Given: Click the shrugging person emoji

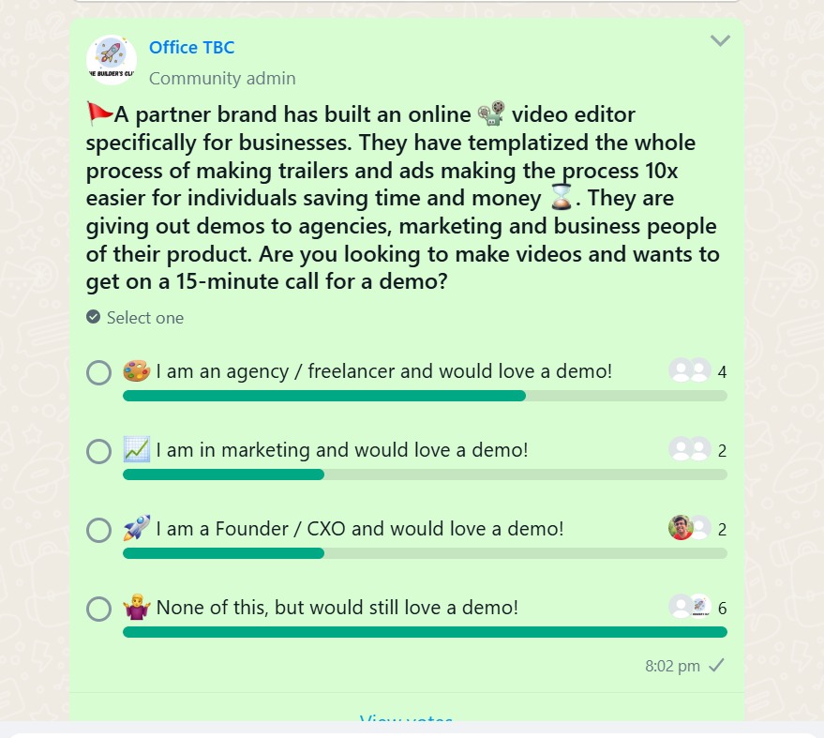Looking at the screenshot, I should point(137,607).
